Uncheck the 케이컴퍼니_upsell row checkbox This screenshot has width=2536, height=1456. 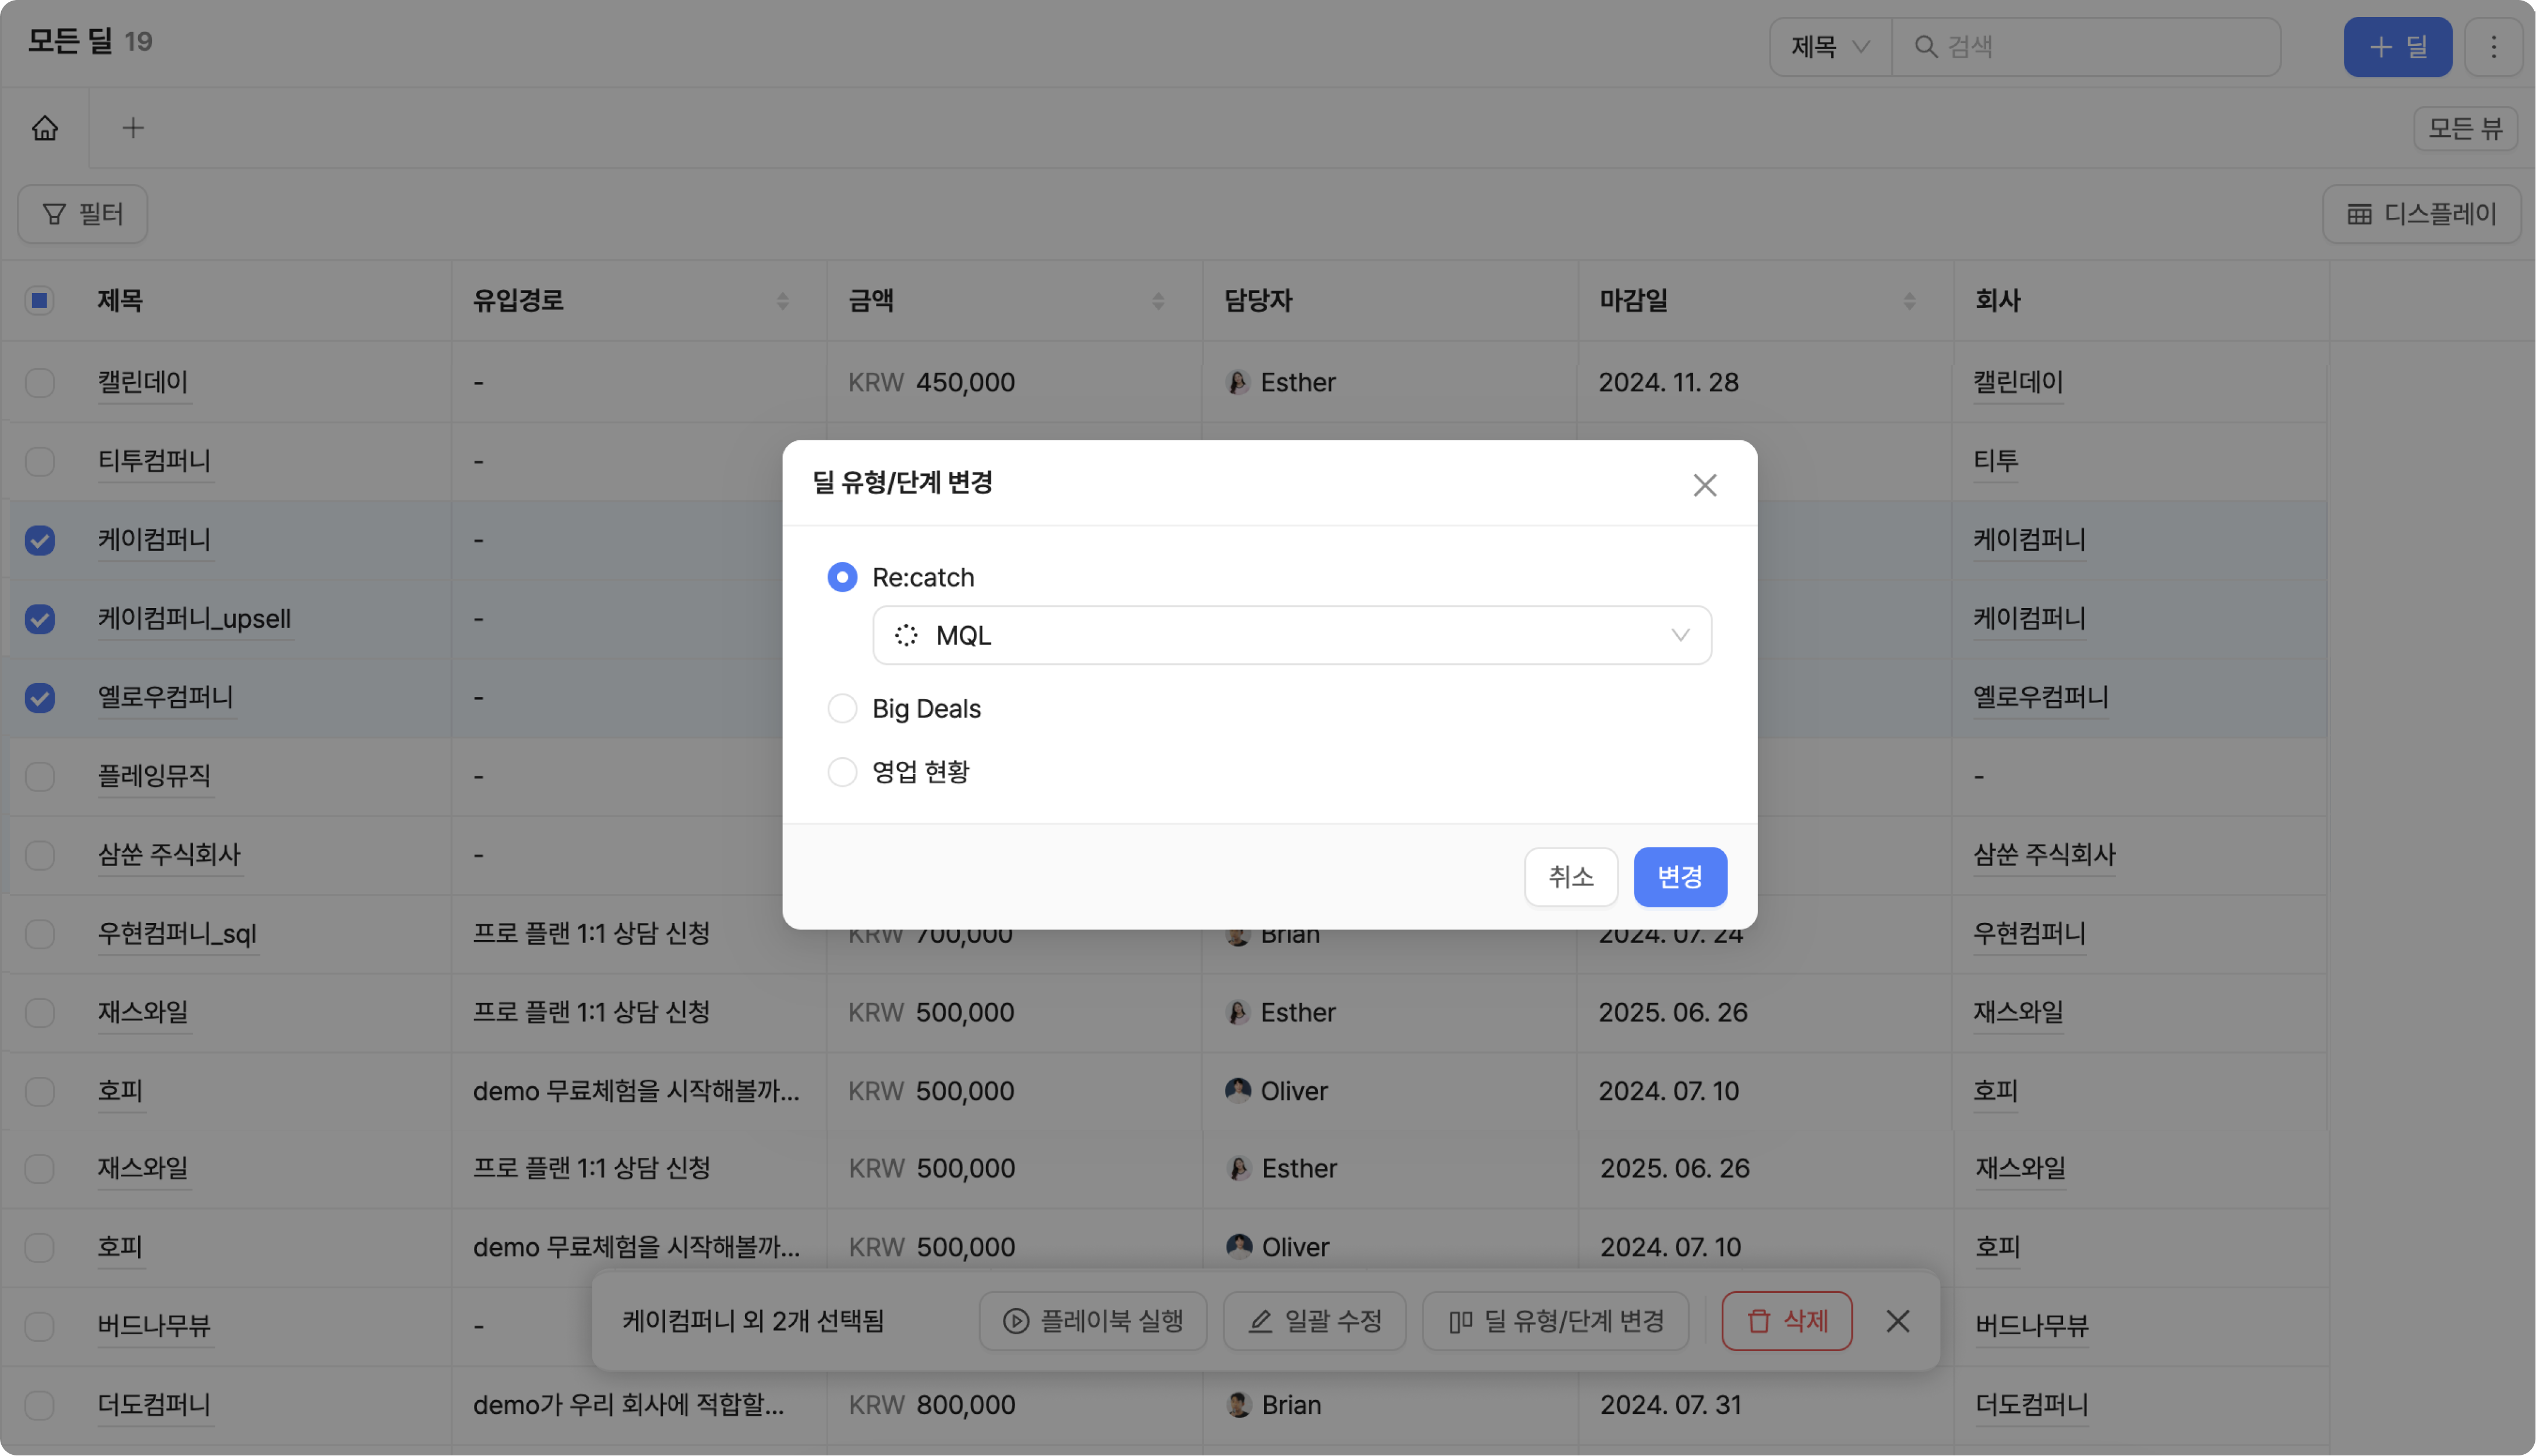(x=40, y=619)
